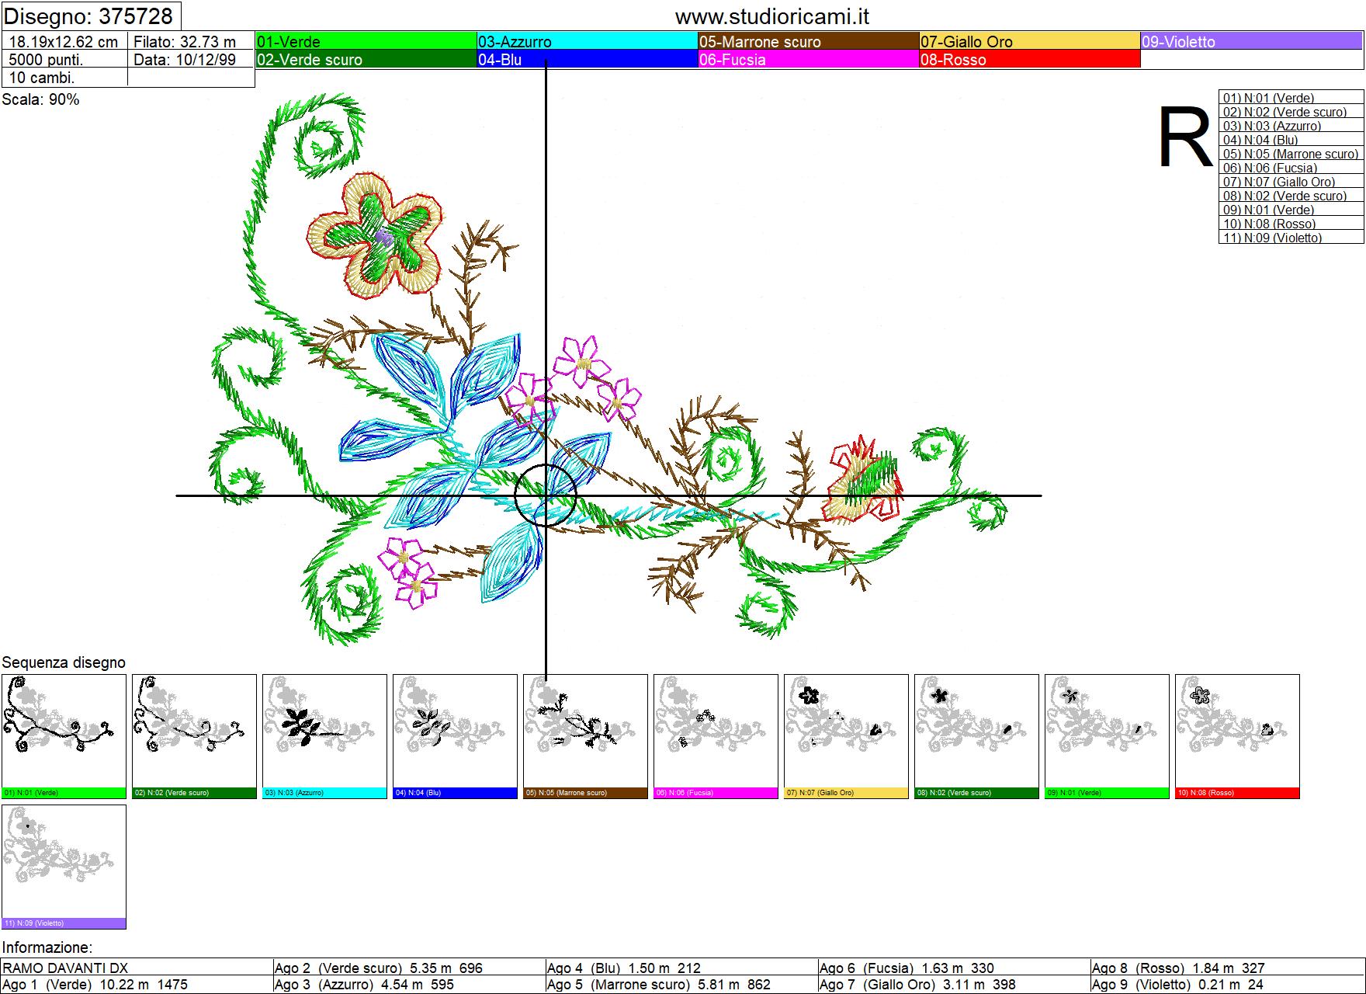Show sequence thumbnail 06 N:06 (Fucsia)
Viewport: 1366px width, 994px height.
(x=716, y=736)
